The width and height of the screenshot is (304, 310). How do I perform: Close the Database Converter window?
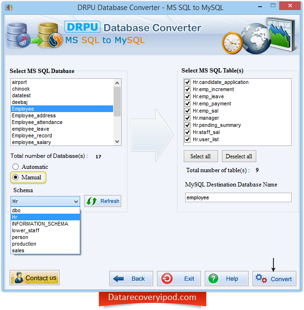(x=290, y=6)
